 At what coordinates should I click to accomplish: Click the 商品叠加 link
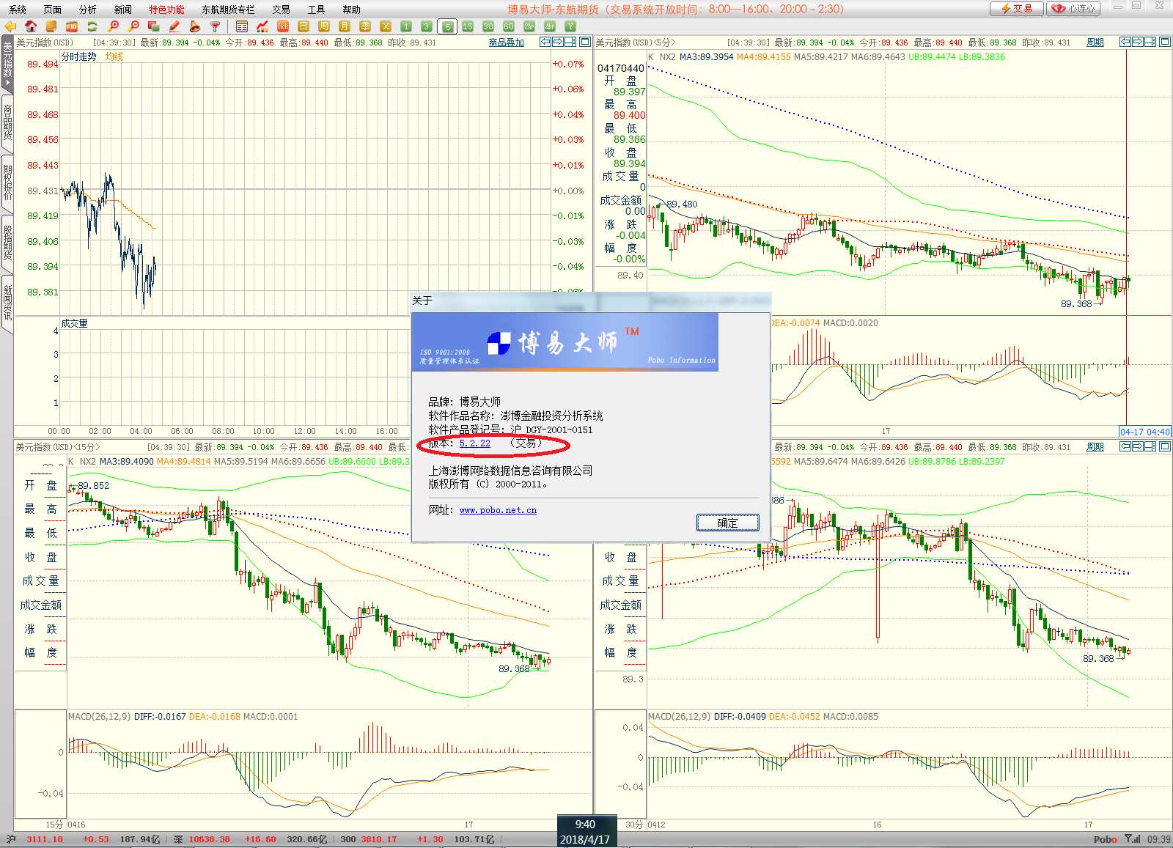pos(507,43)
